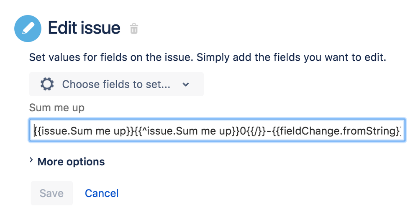Place cursor at fieldChange.fromString in the field
The width and height of the screenshot is (418, 218).
[336, 131]
